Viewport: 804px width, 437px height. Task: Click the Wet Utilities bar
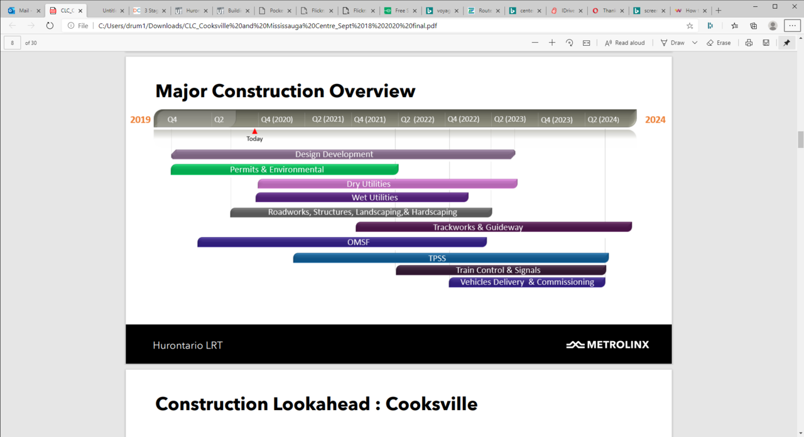(362, 197)
